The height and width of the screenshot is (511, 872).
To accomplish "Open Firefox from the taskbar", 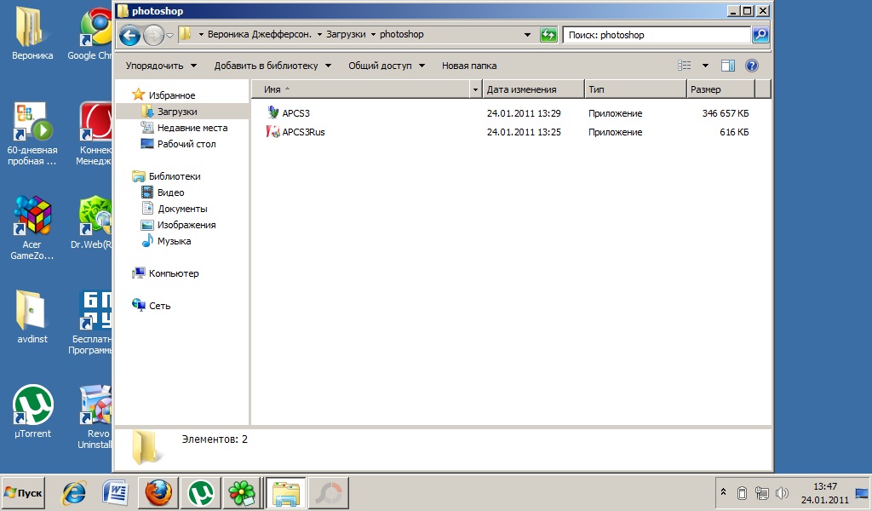I will (x=158, y=492).
